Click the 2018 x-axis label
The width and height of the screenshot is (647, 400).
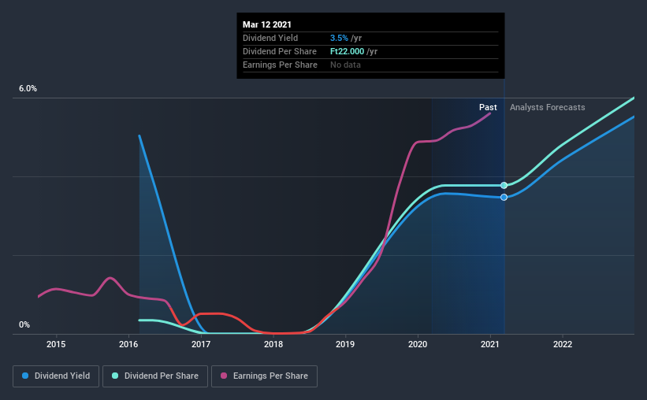click(273, 344)
